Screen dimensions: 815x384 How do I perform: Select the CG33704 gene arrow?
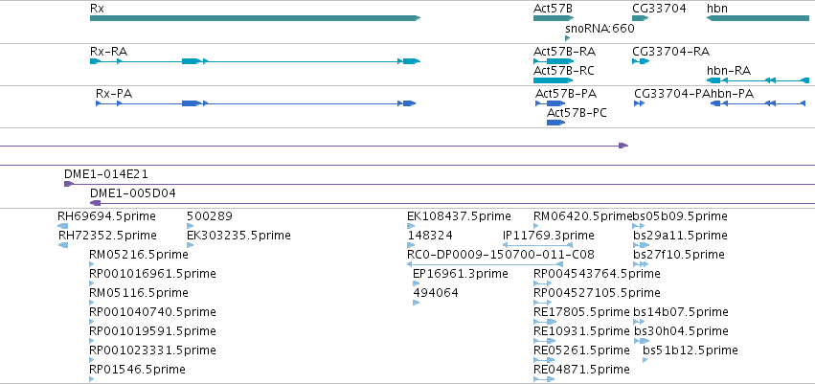(641, 18)
